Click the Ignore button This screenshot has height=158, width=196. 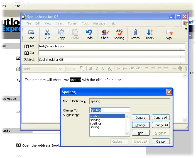[x=141, y=118]
